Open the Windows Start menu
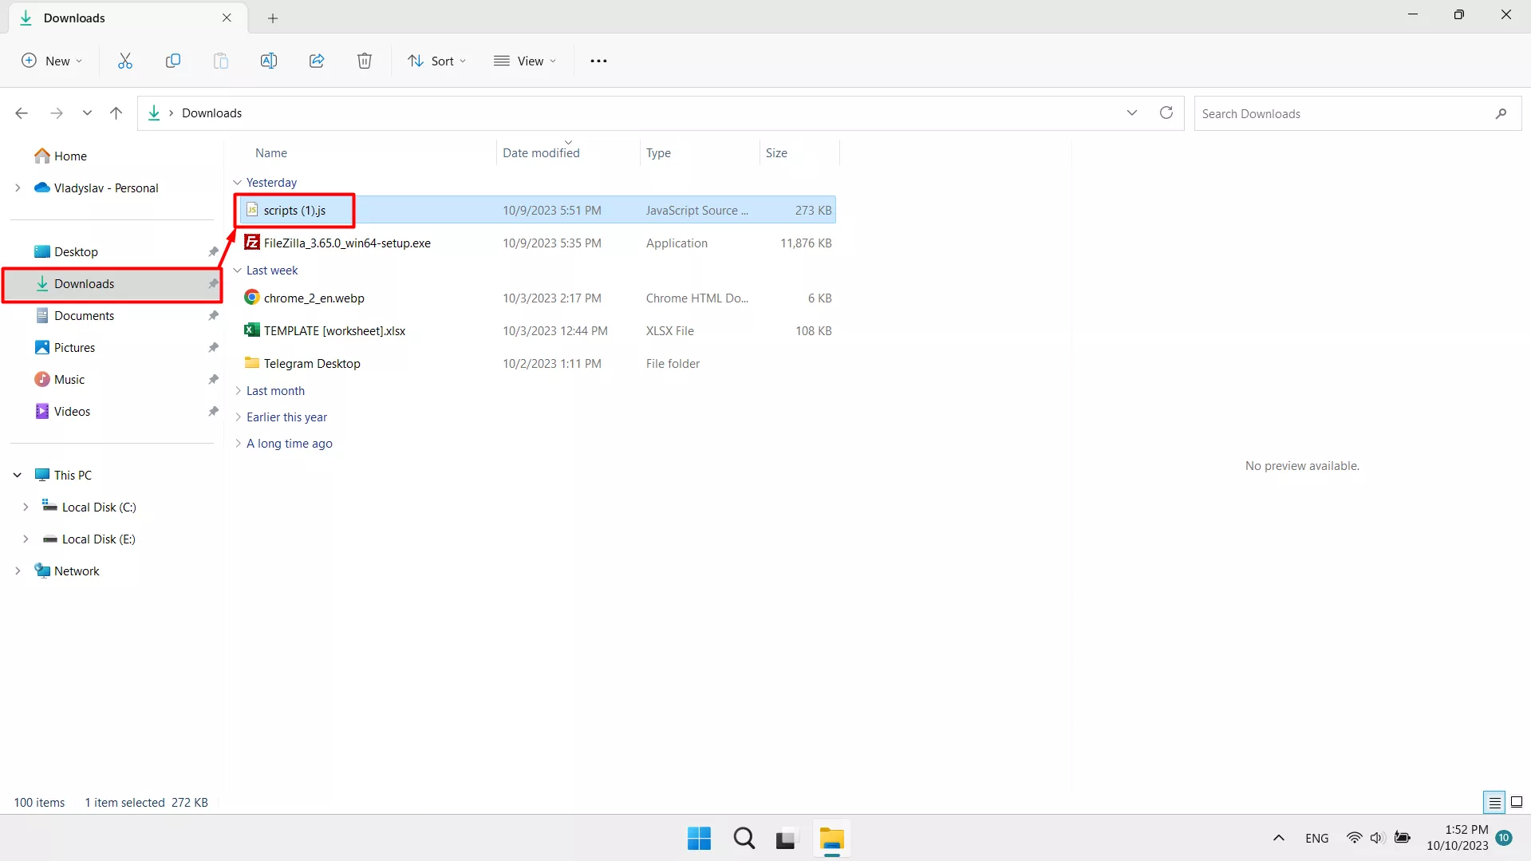This screenshot has width=1531, height=861. click(x=699, y=839)
